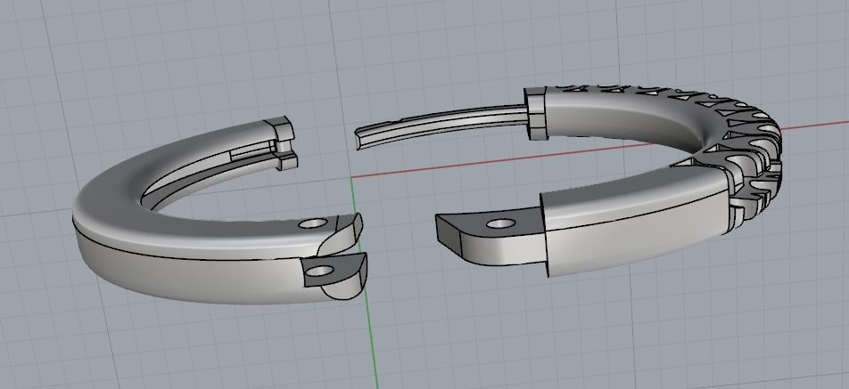The image size is (849, 389).
Task: Click the flat hinge tongue on right half
Action: click(490, 238)
